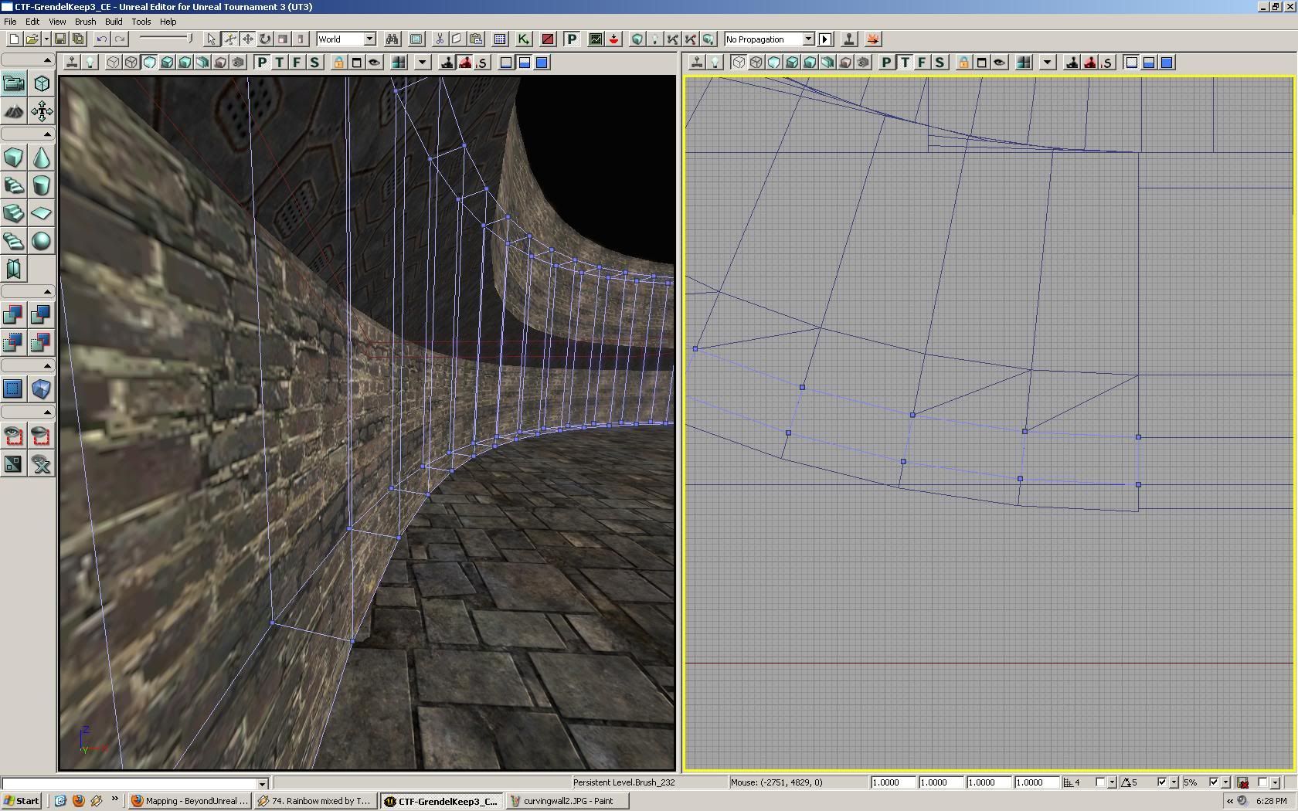Set left viewport to Perspective (P)
The height and width of the screenshot is (811, 1298).
[262, 63]
